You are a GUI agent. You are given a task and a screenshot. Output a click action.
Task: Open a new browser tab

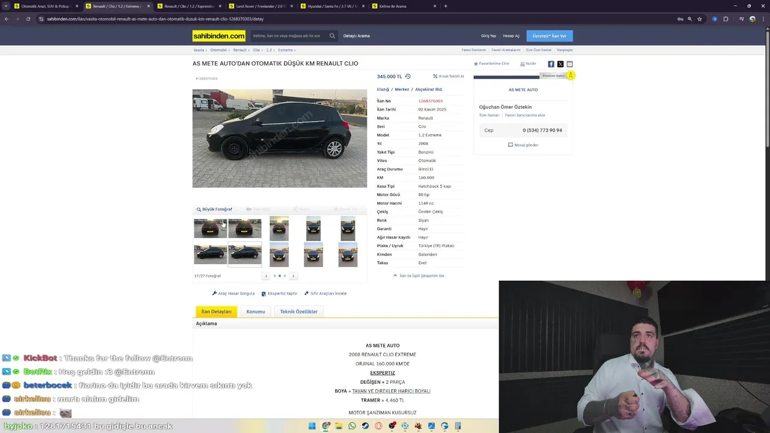tap(445, 6)
